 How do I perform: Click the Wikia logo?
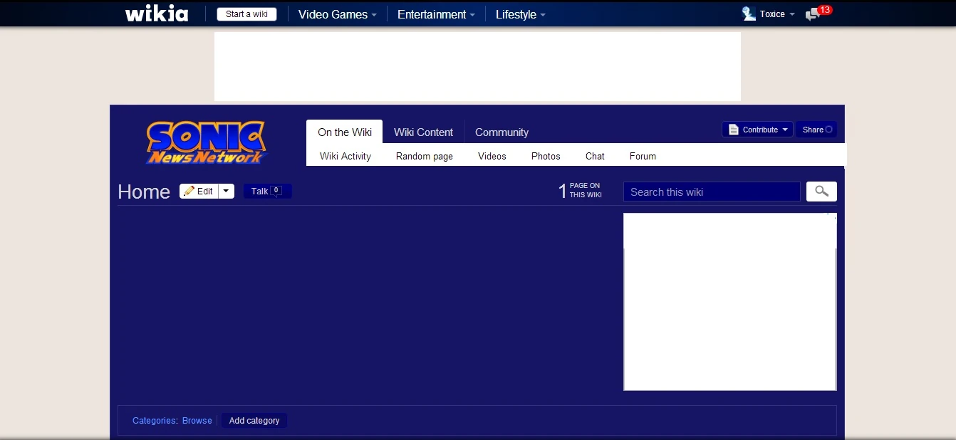coord(157,14)
